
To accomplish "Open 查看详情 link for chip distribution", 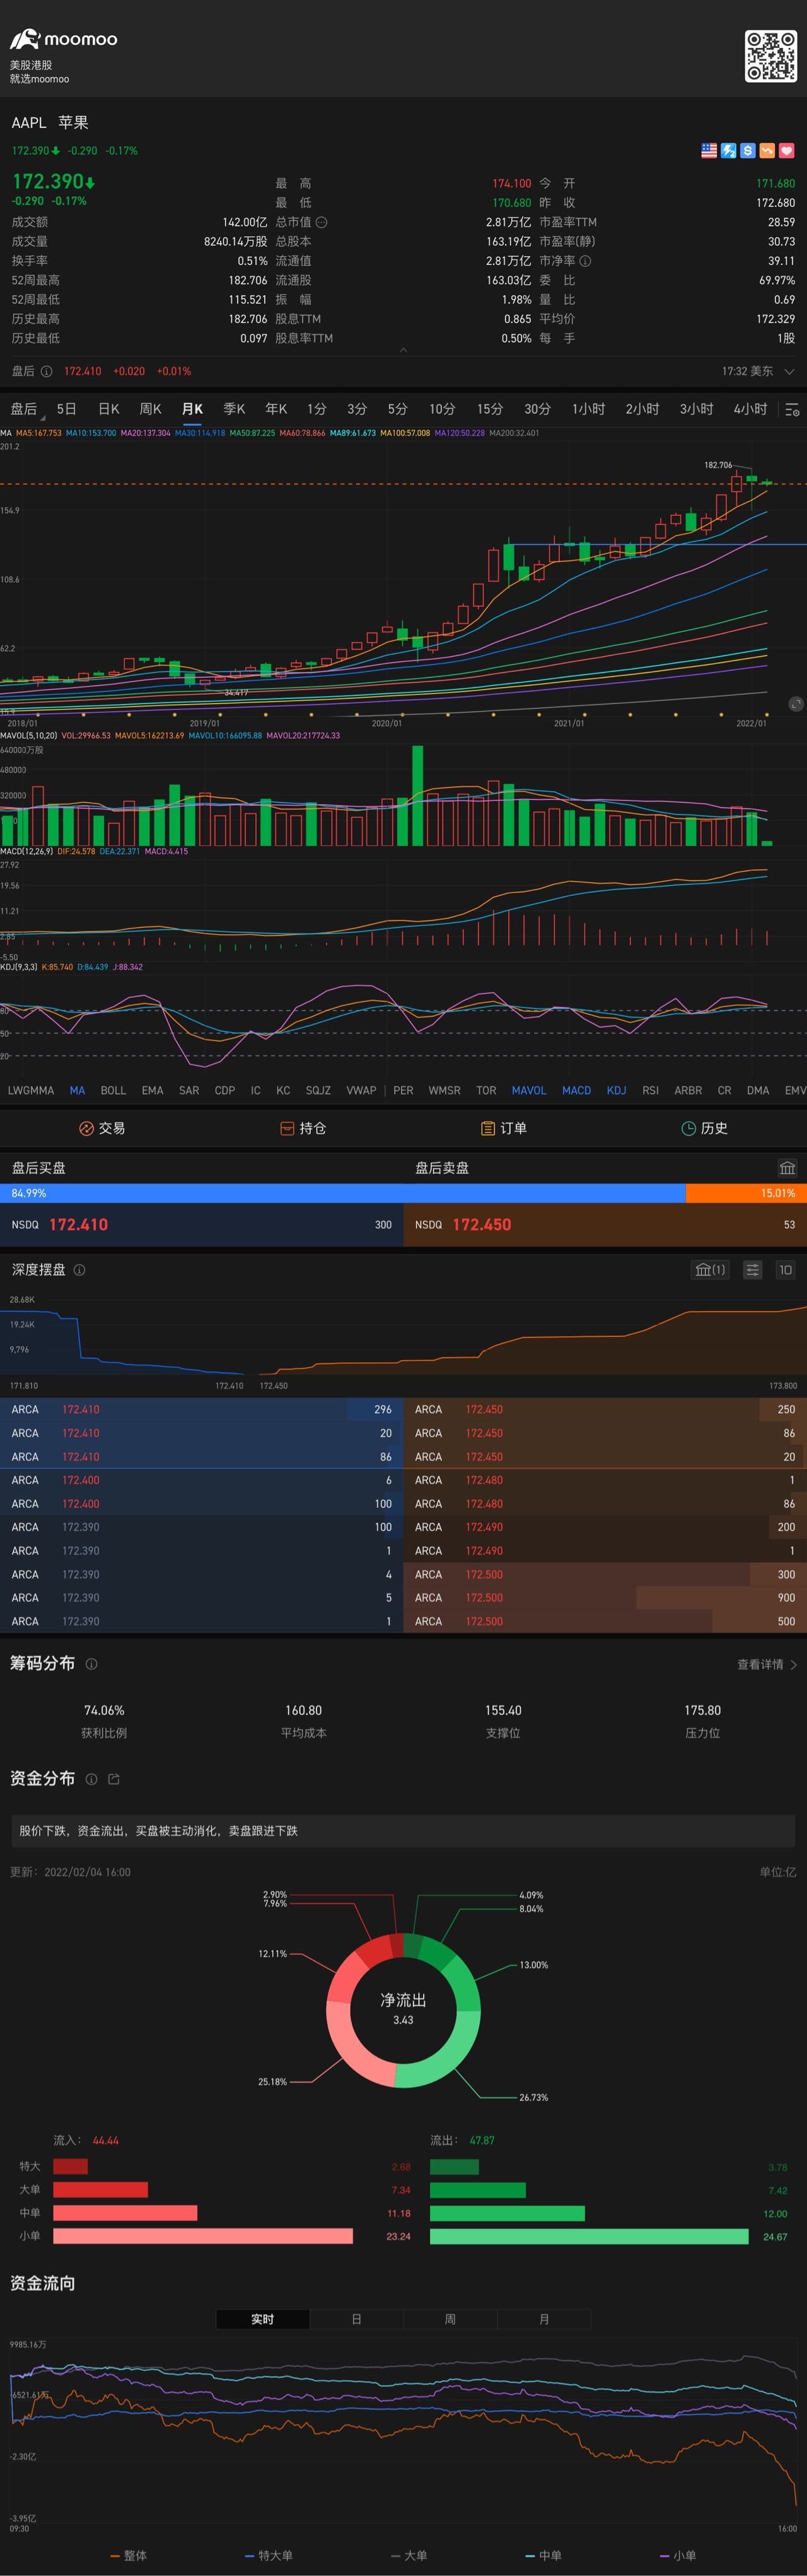I will tap(766, 1664).
